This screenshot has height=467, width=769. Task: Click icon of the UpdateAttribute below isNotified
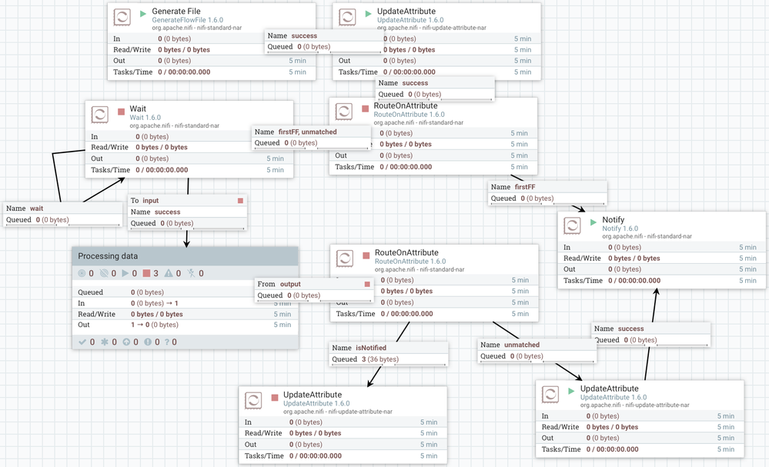point(253,401)
